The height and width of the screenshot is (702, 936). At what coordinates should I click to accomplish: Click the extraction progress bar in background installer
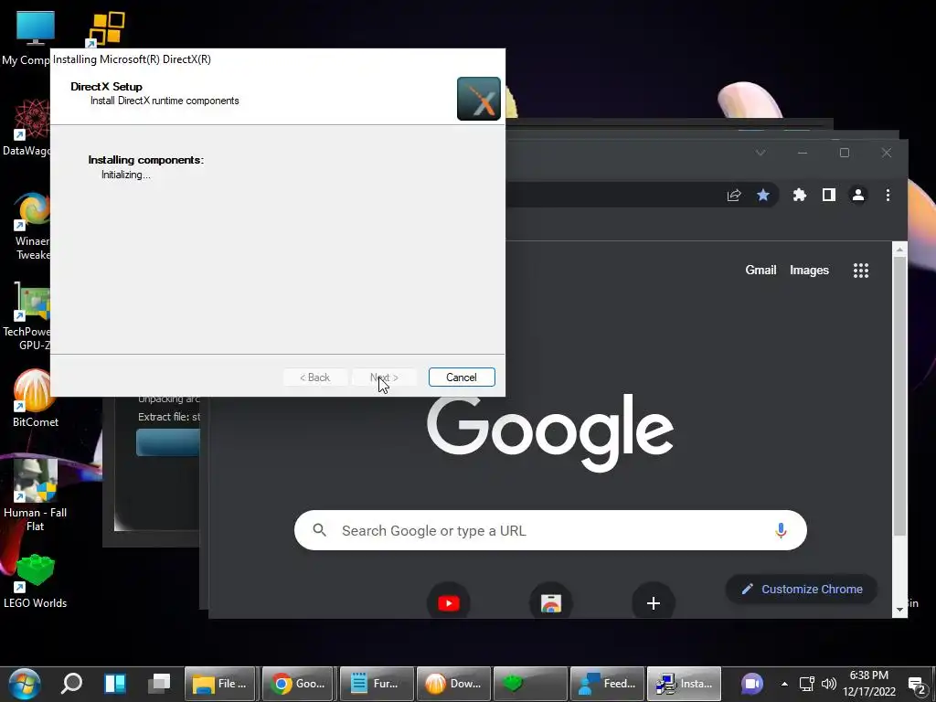(x=168, y=443)
